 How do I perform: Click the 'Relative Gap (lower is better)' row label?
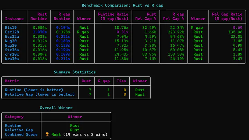coord(39,94)
